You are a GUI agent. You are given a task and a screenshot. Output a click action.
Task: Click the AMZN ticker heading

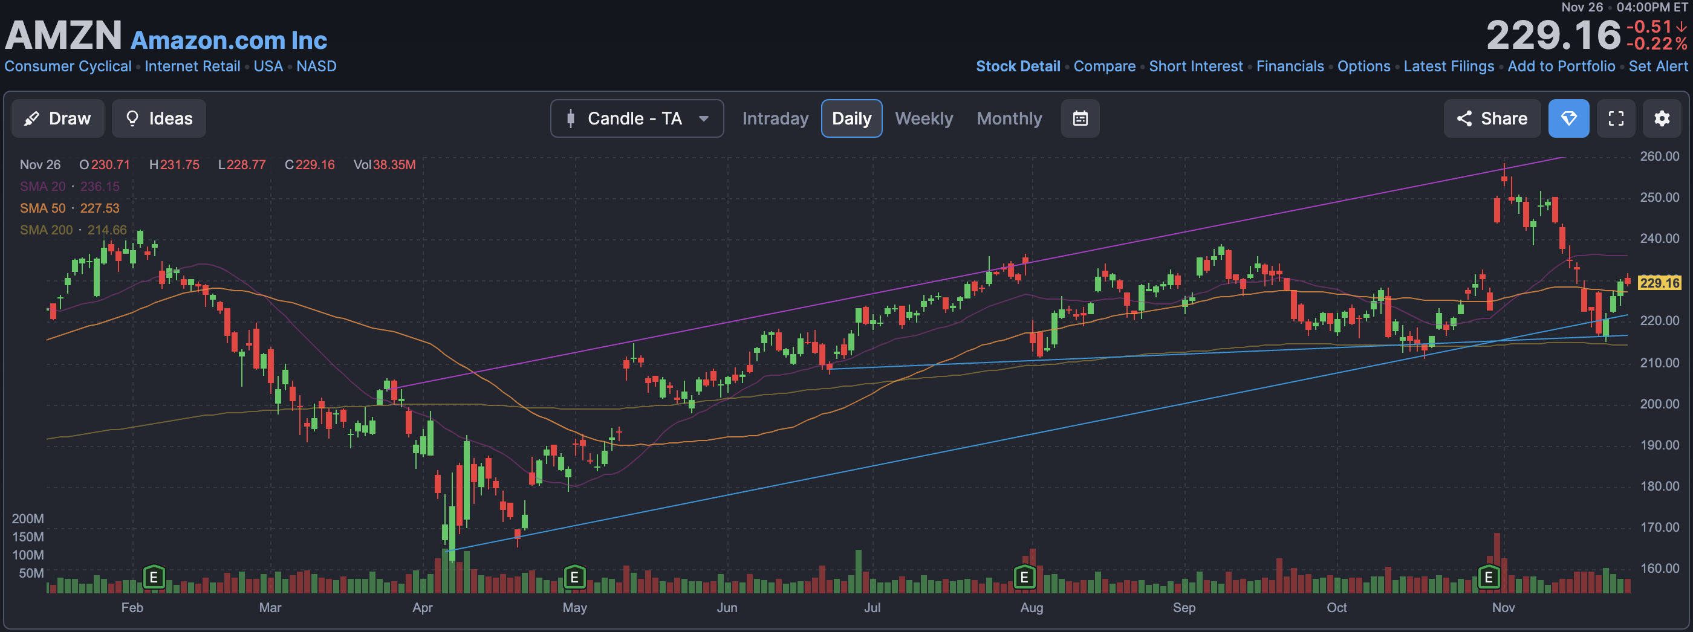coord(63,36)
